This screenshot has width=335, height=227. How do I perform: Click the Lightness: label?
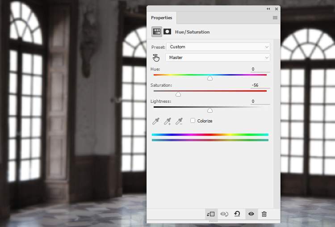tap(161, 101)
